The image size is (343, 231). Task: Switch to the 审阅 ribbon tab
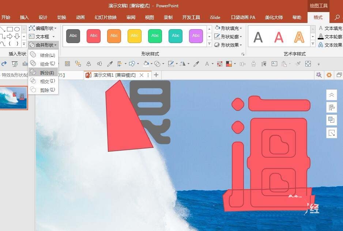click(131, 17)
